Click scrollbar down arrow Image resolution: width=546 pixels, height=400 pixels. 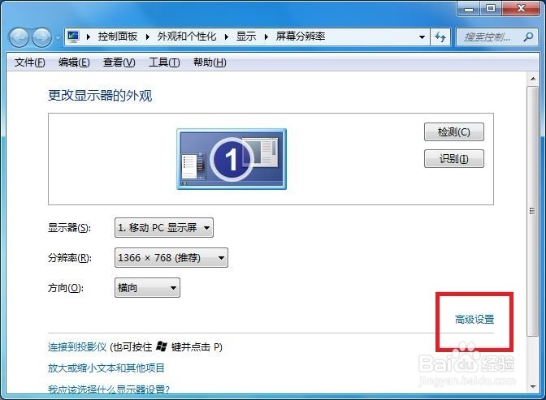click(533, 386)
